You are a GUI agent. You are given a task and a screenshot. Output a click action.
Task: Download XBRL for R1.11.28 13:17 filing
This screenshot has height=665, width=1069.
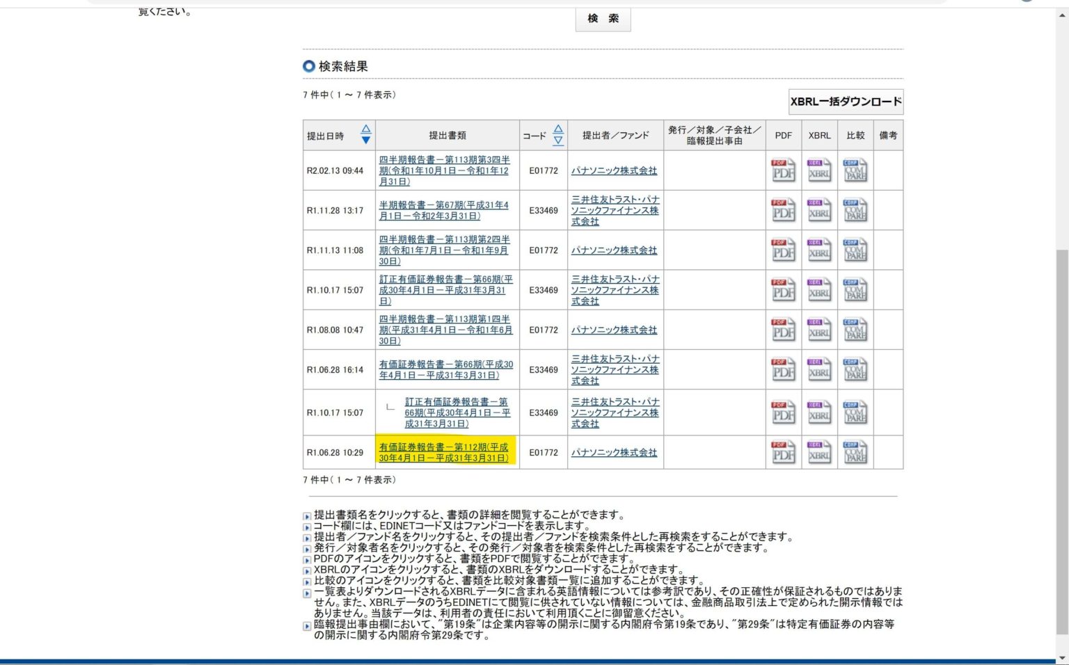coord(819,210)
